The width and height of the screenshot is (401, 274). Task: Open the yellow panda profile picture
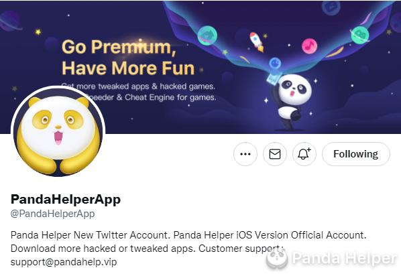tap(58, 131)
